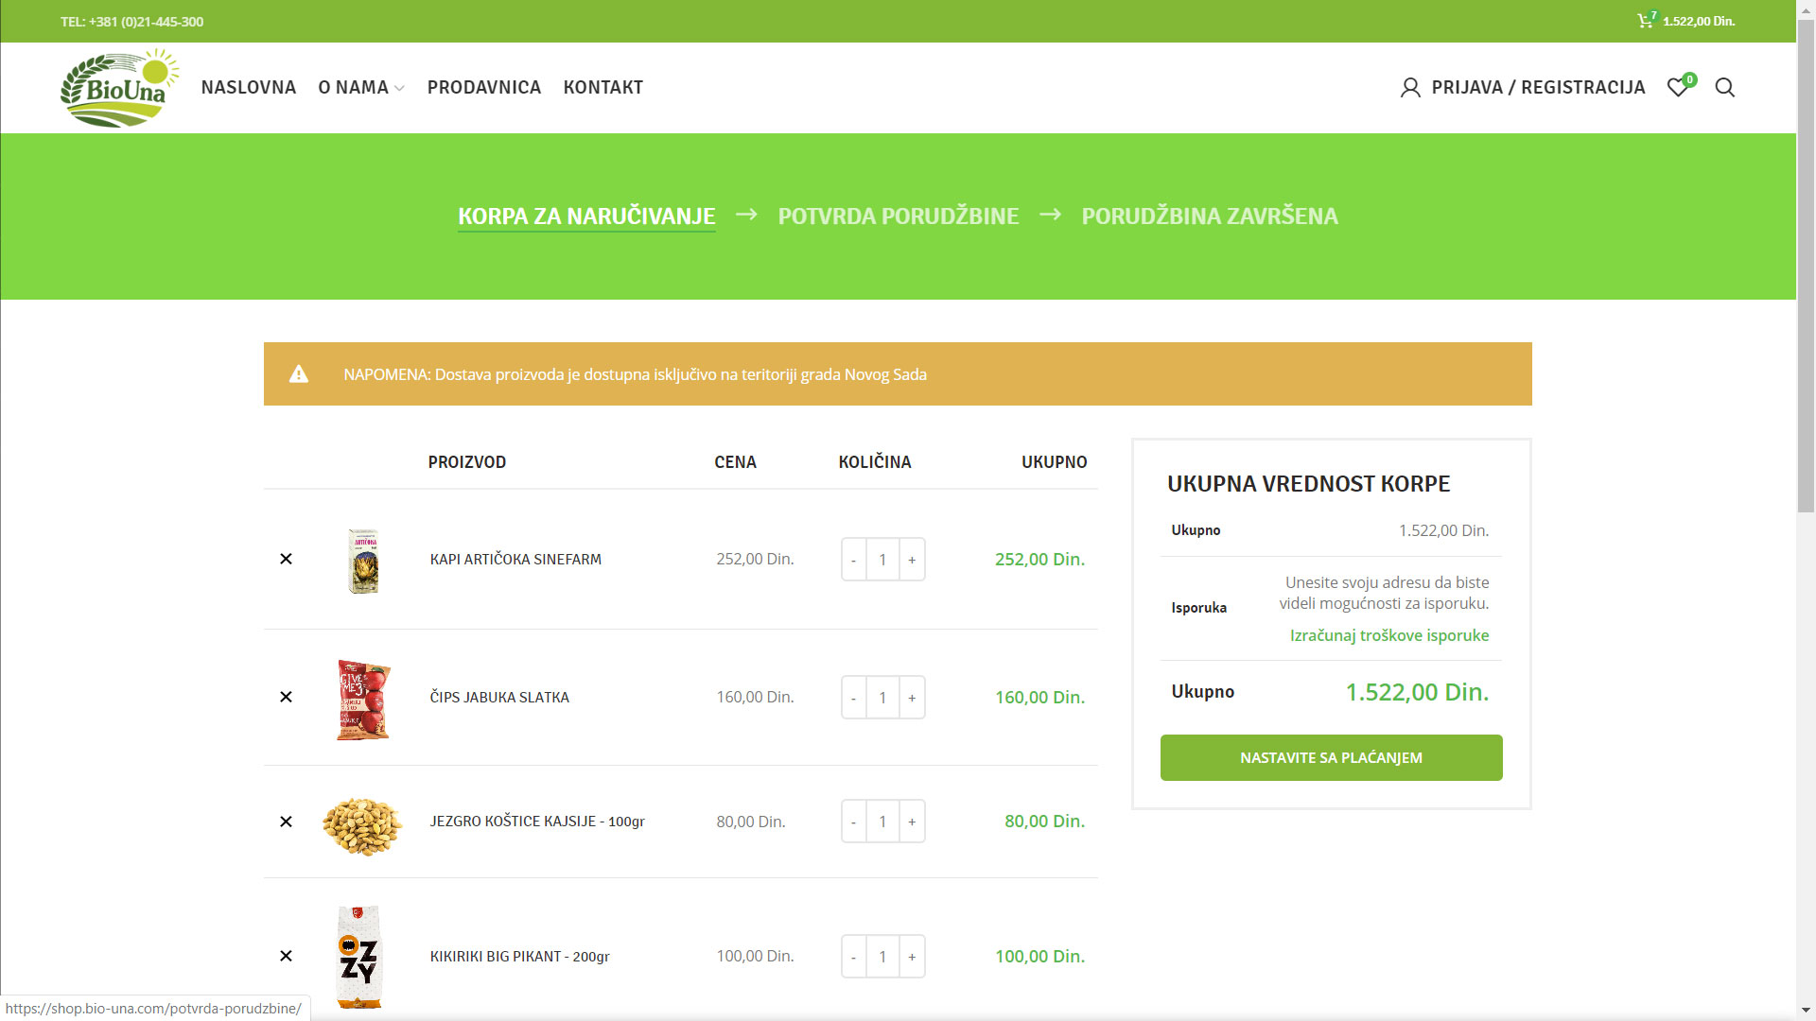Open the cart icon in top bar
The height and width of the screenshot is (1021, 1816).
click(x=1646, y=21)
